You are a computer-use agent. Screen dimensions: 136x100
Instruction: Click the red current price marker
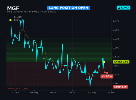(107, 72)
